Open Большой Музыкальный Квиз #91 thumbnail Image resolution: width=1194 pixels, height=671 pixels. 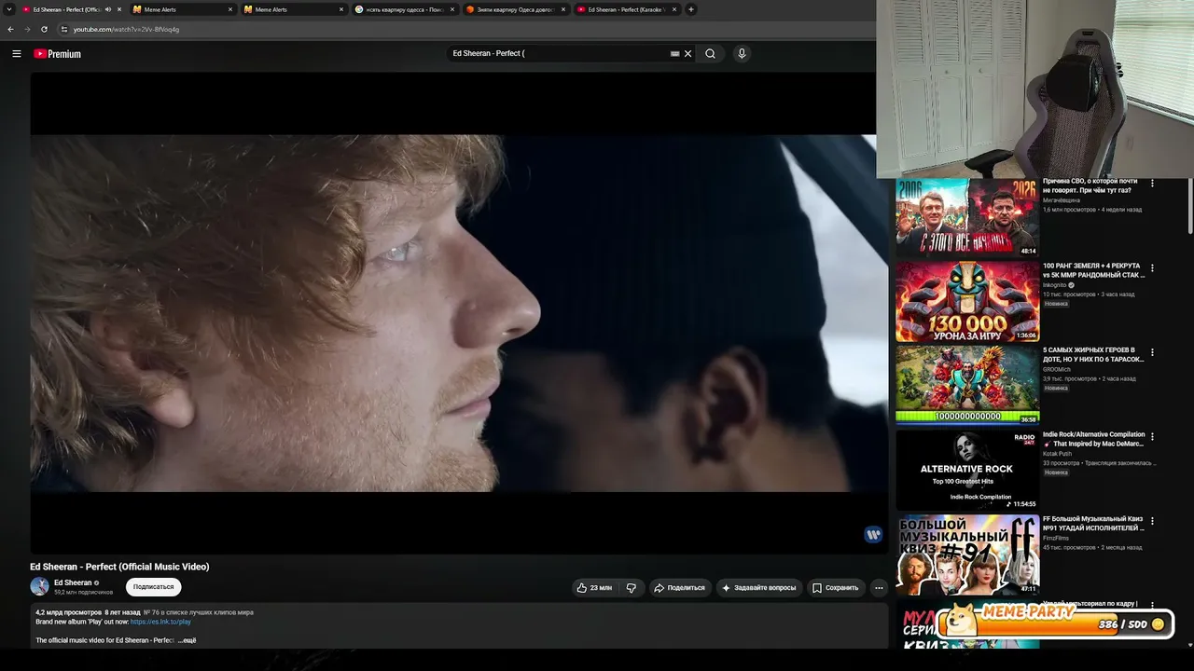967,555
